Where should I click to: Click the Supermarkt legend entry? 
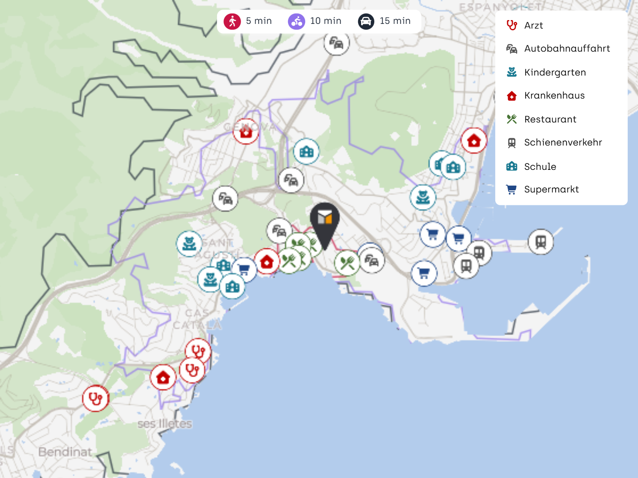(542, 189)
